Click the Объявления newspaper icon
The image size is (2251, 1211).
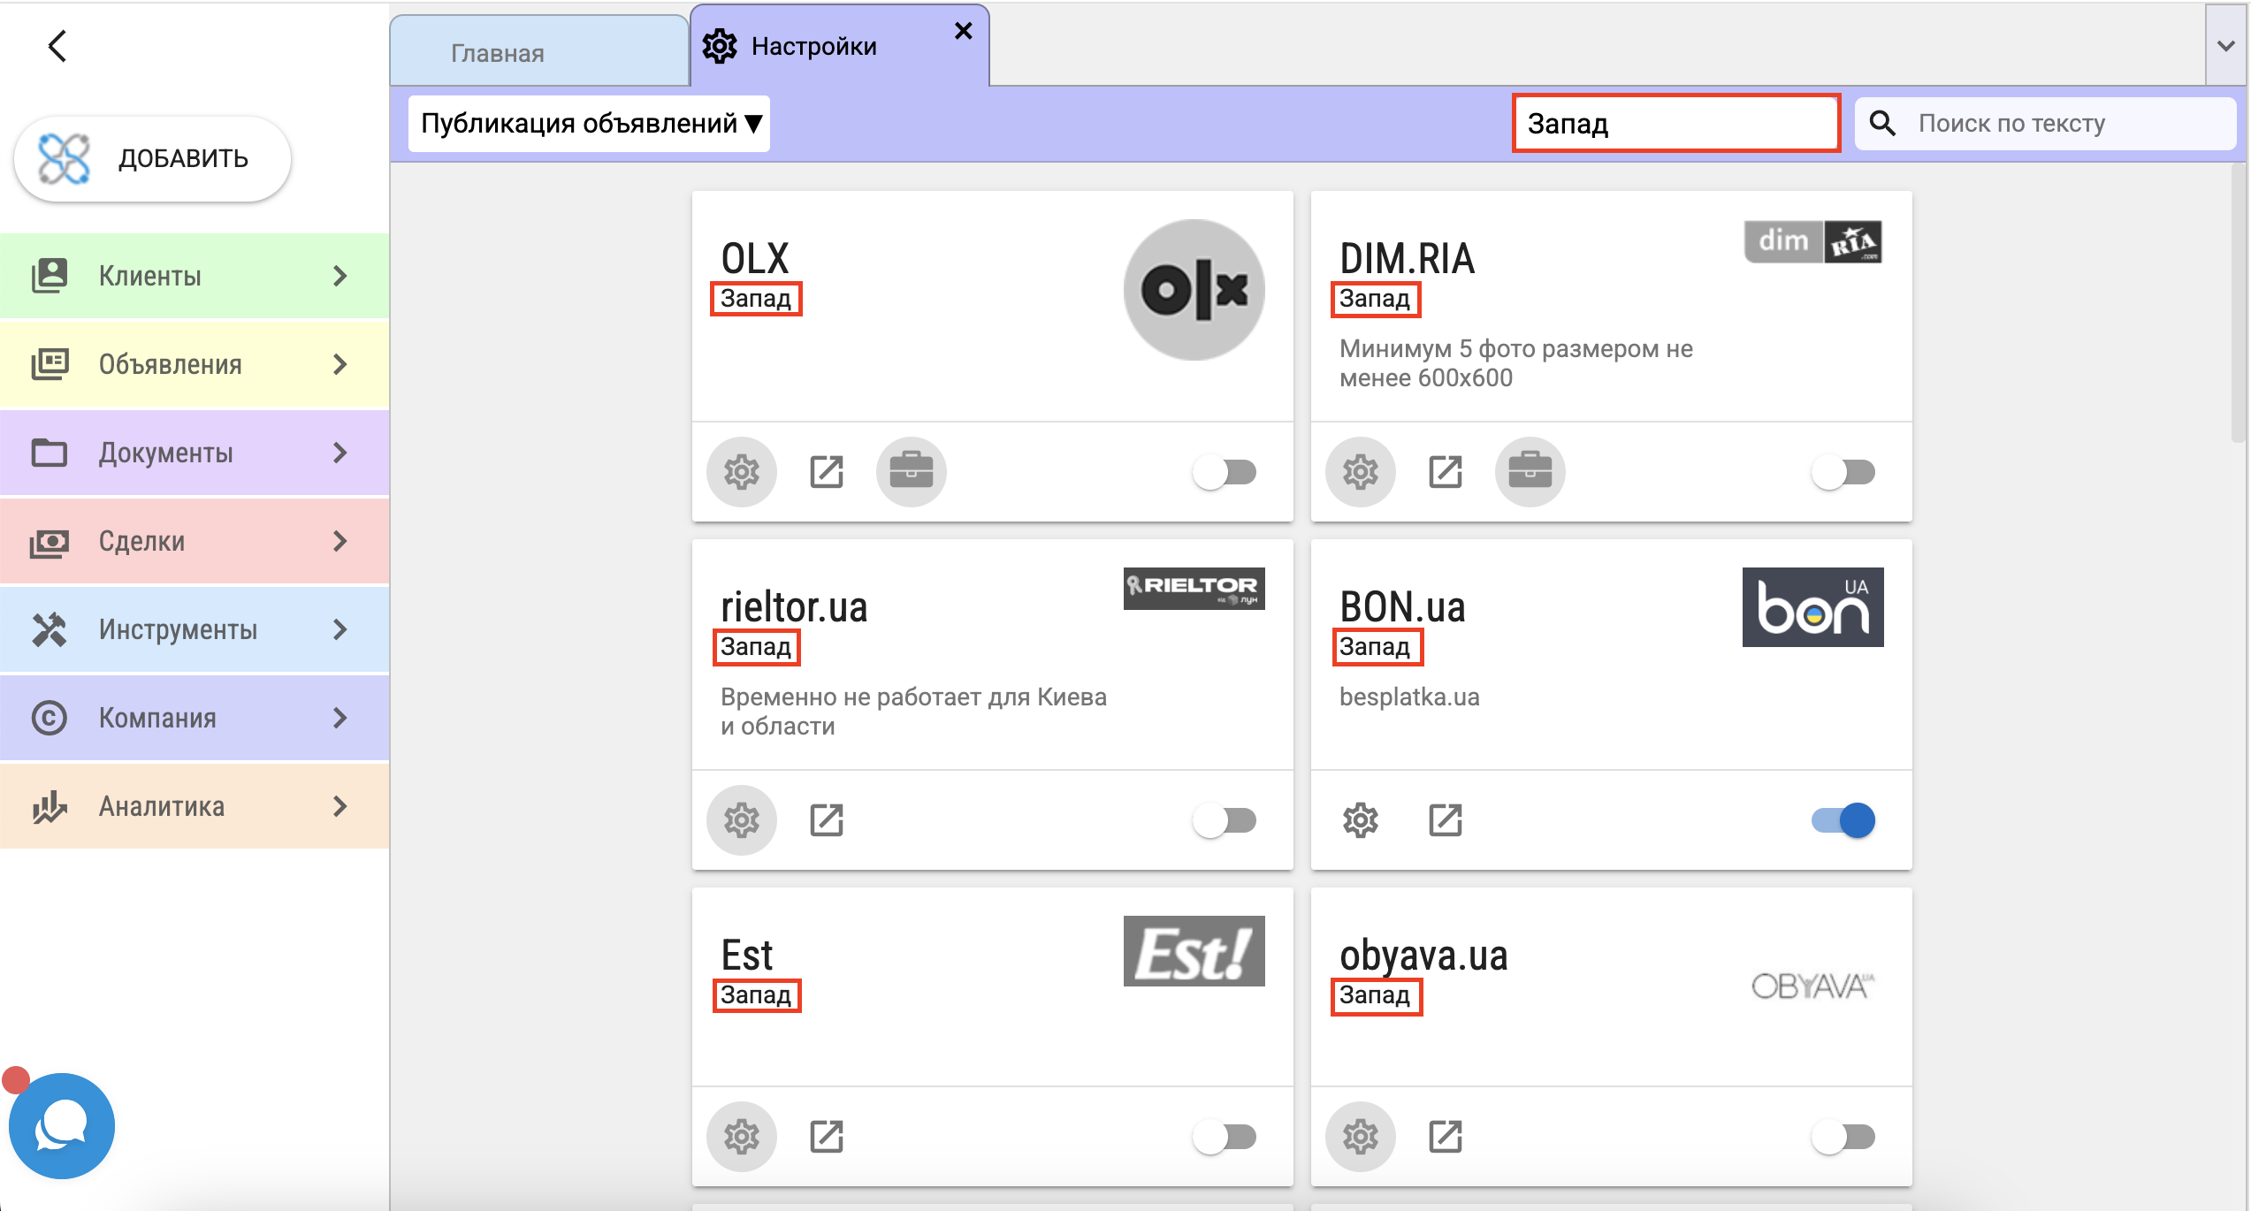tap(50, 364)
